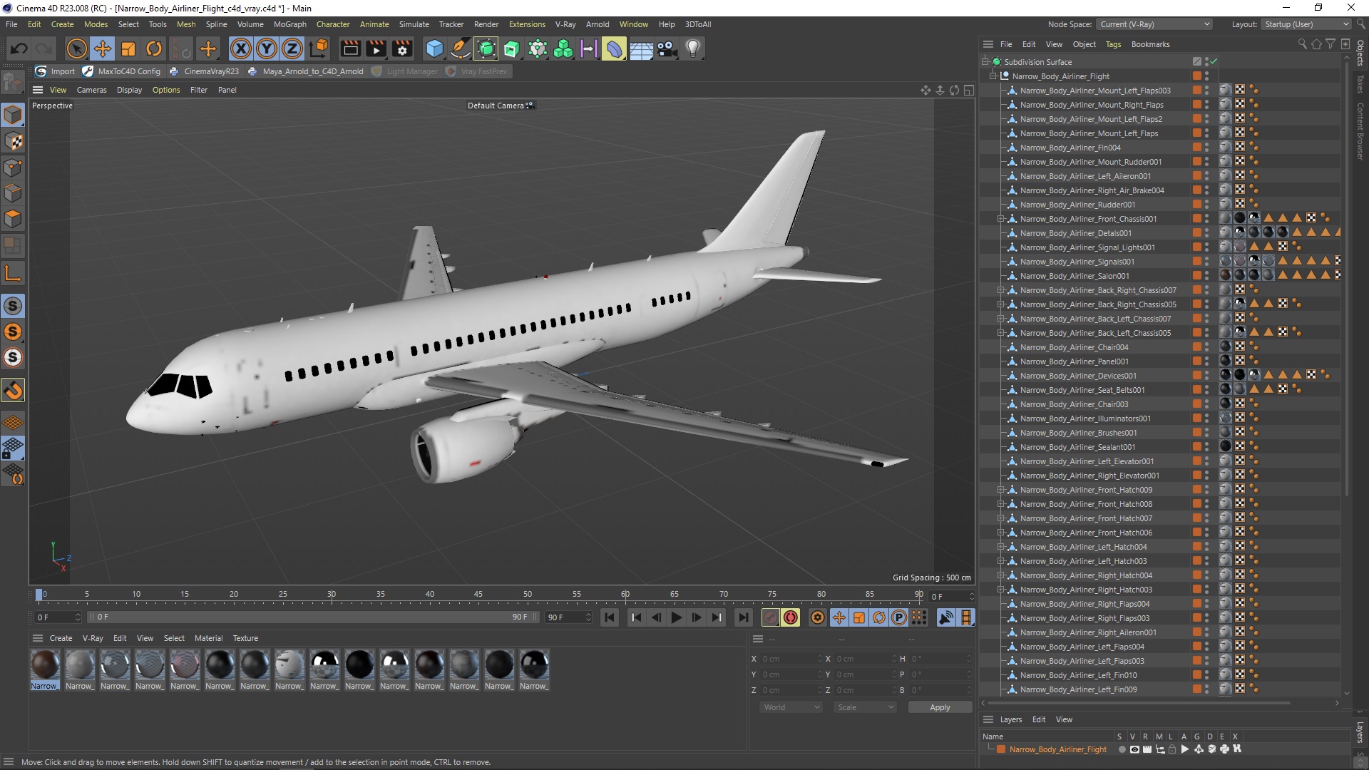Toggle visibility dots for Narrow_Body_Airliner_Fin004
This screenshot has width=1369, height=770.
coord(1206,148)
